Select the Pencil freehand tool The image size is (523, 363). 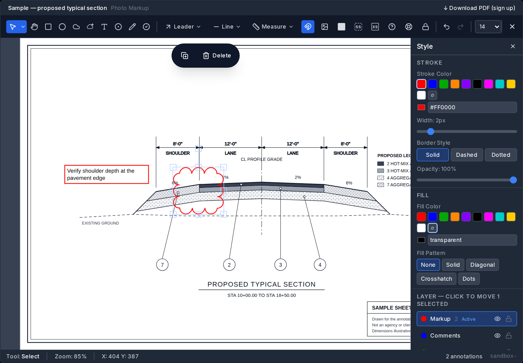(x=132, y=27)
